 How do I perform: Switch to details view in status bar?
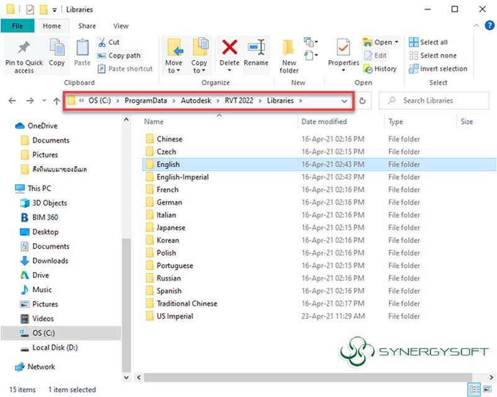[x=475, y=390]
